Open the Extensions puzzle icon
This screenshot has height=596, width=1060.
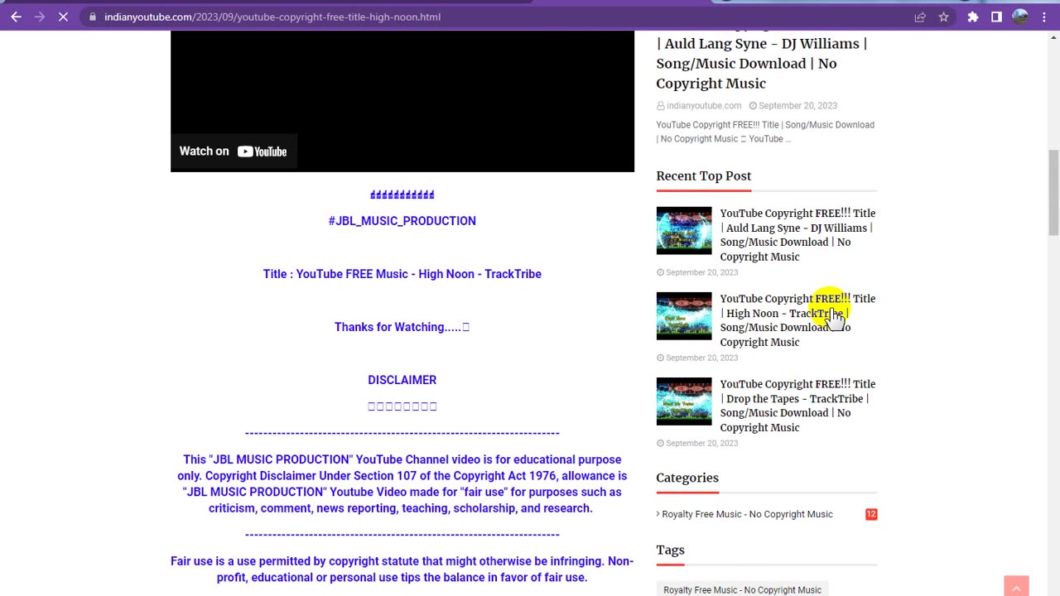click(x=973, y=17)
